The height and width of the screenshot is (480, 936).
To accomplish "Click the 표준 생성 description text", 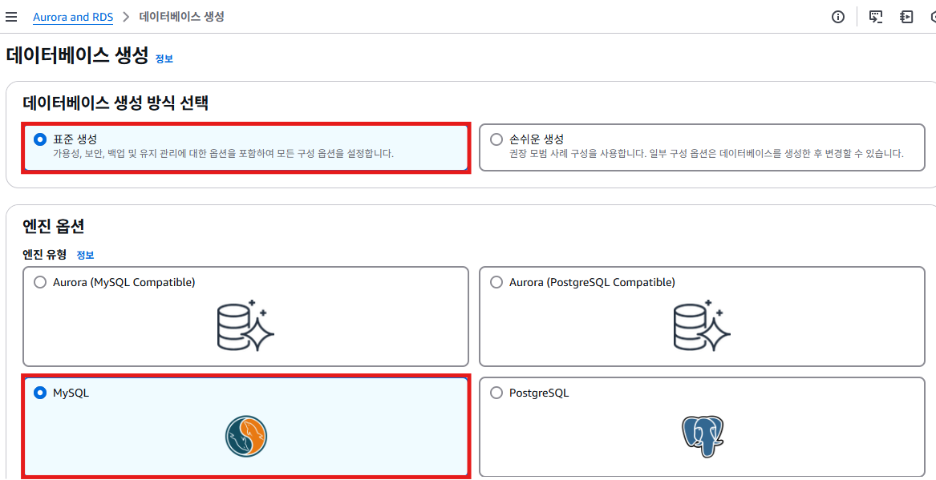I will tap(223, 154).
